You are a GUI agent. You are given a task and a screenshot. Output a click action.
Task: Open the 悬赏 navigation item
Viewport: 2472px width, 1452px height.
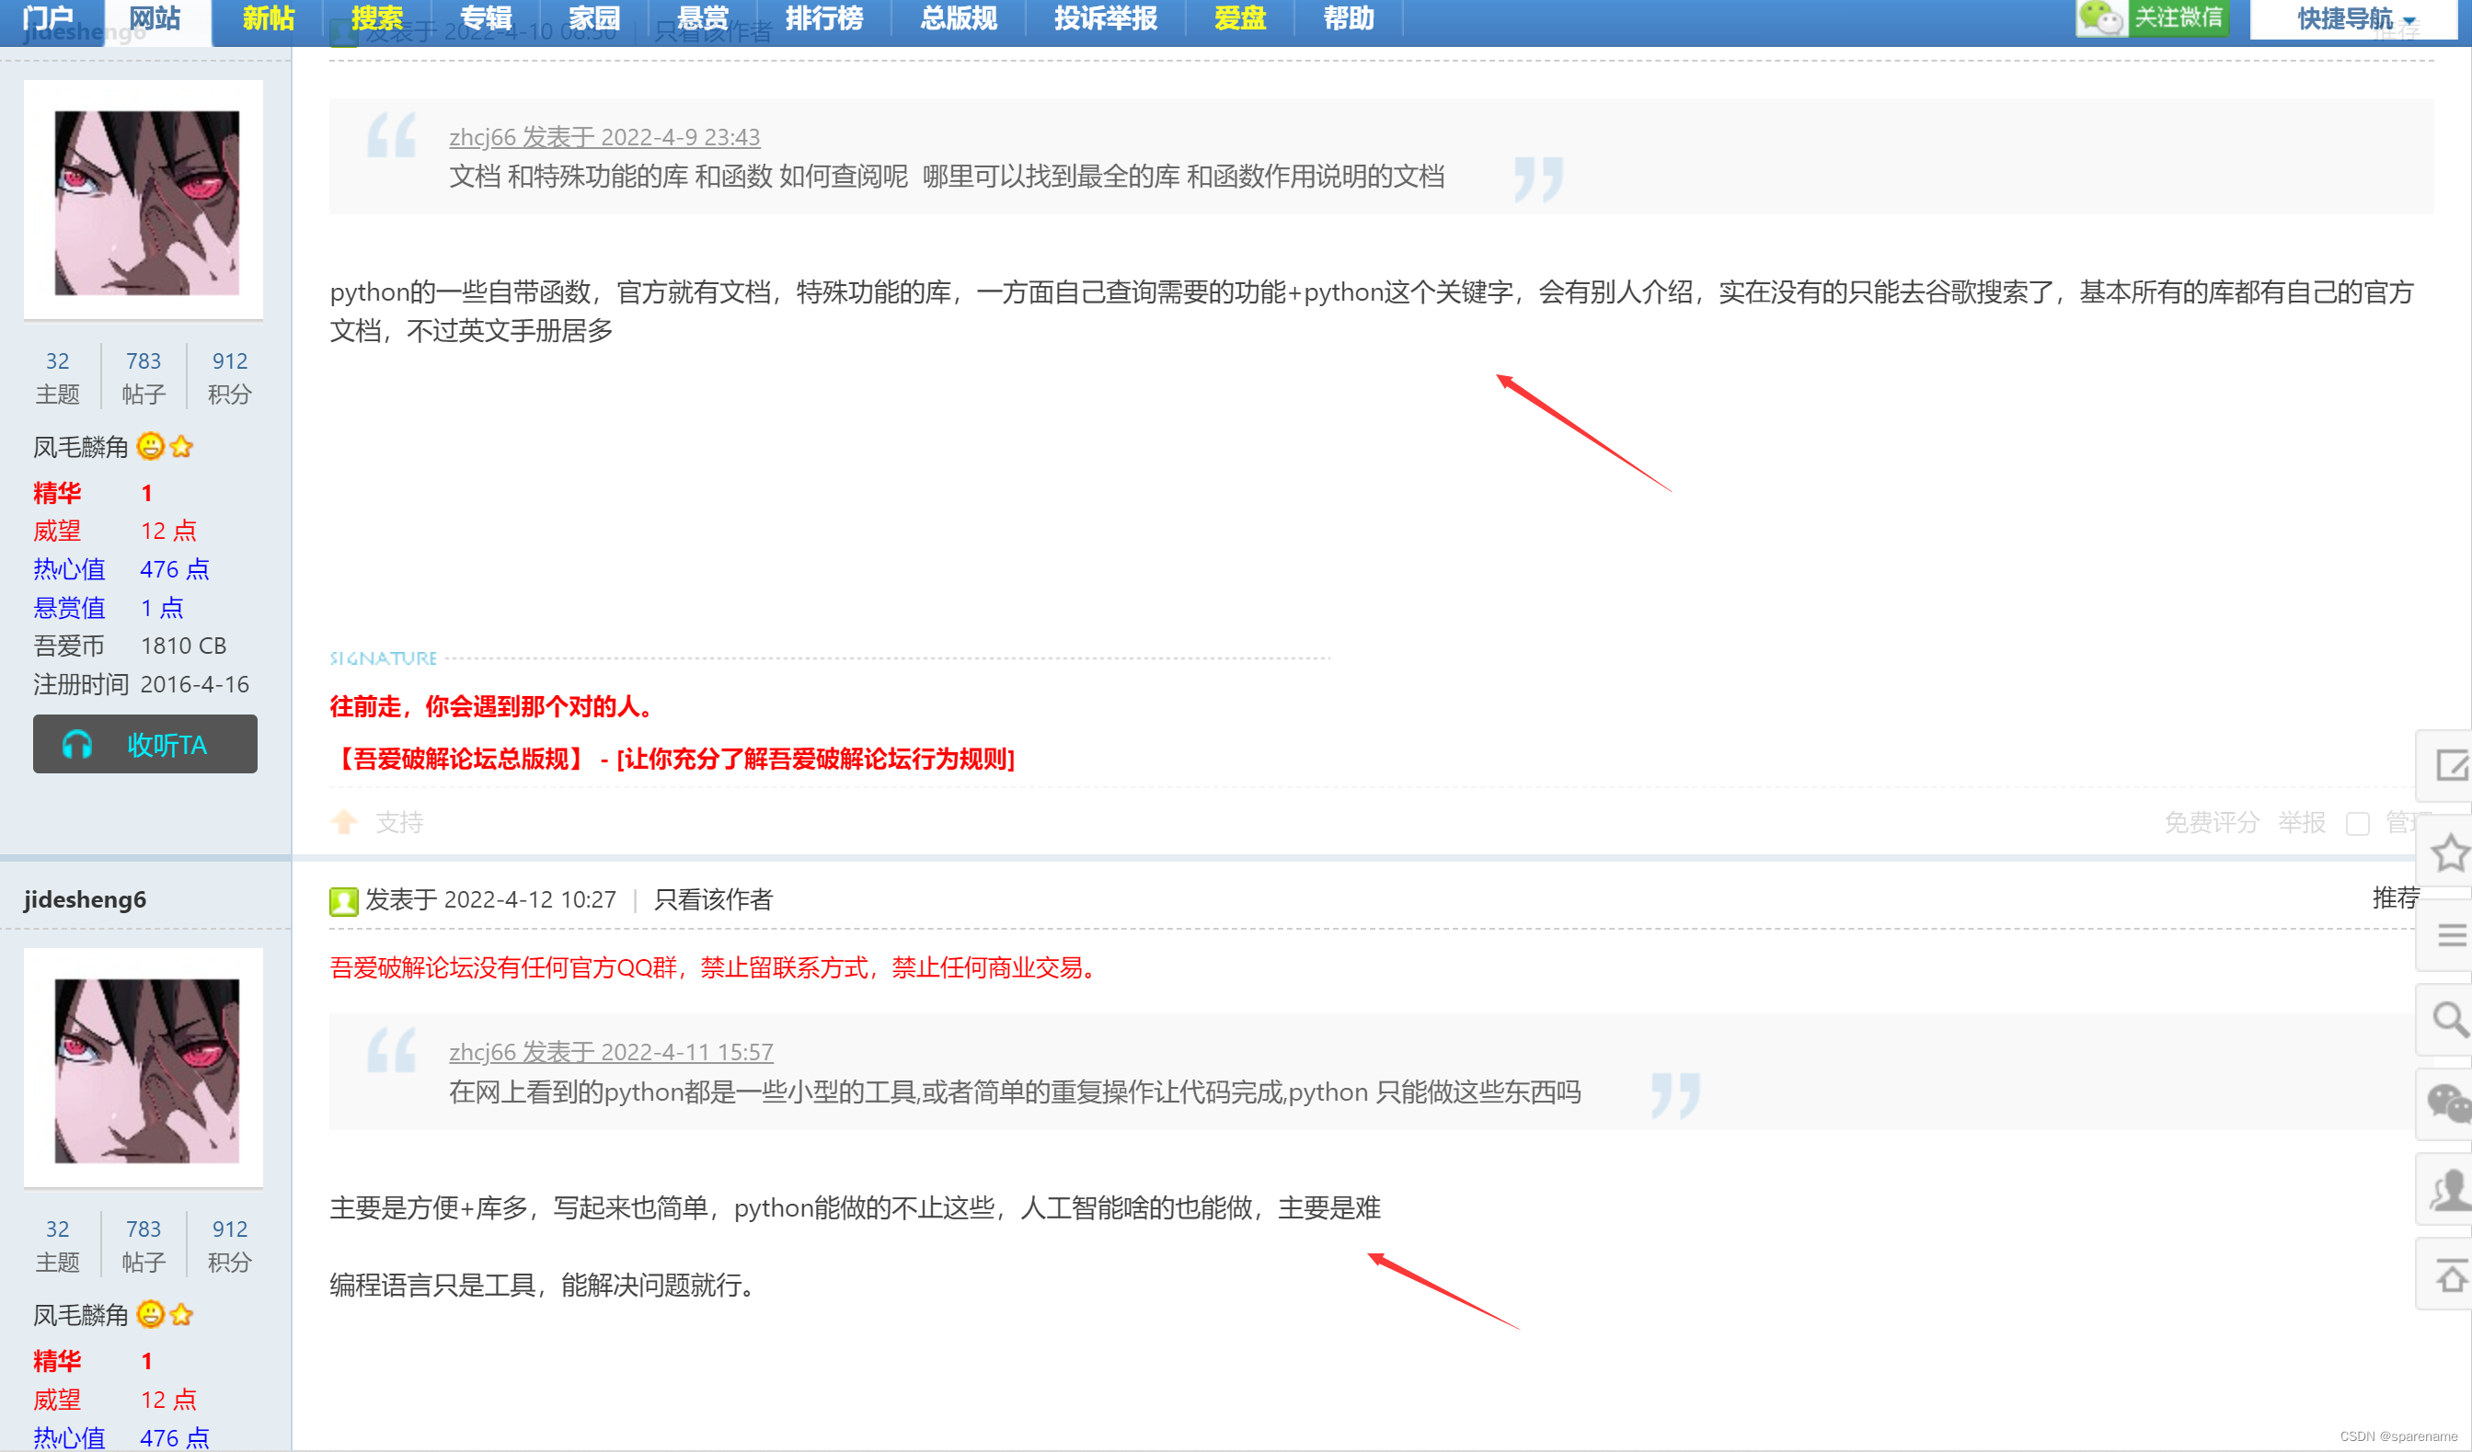(704, 17)
